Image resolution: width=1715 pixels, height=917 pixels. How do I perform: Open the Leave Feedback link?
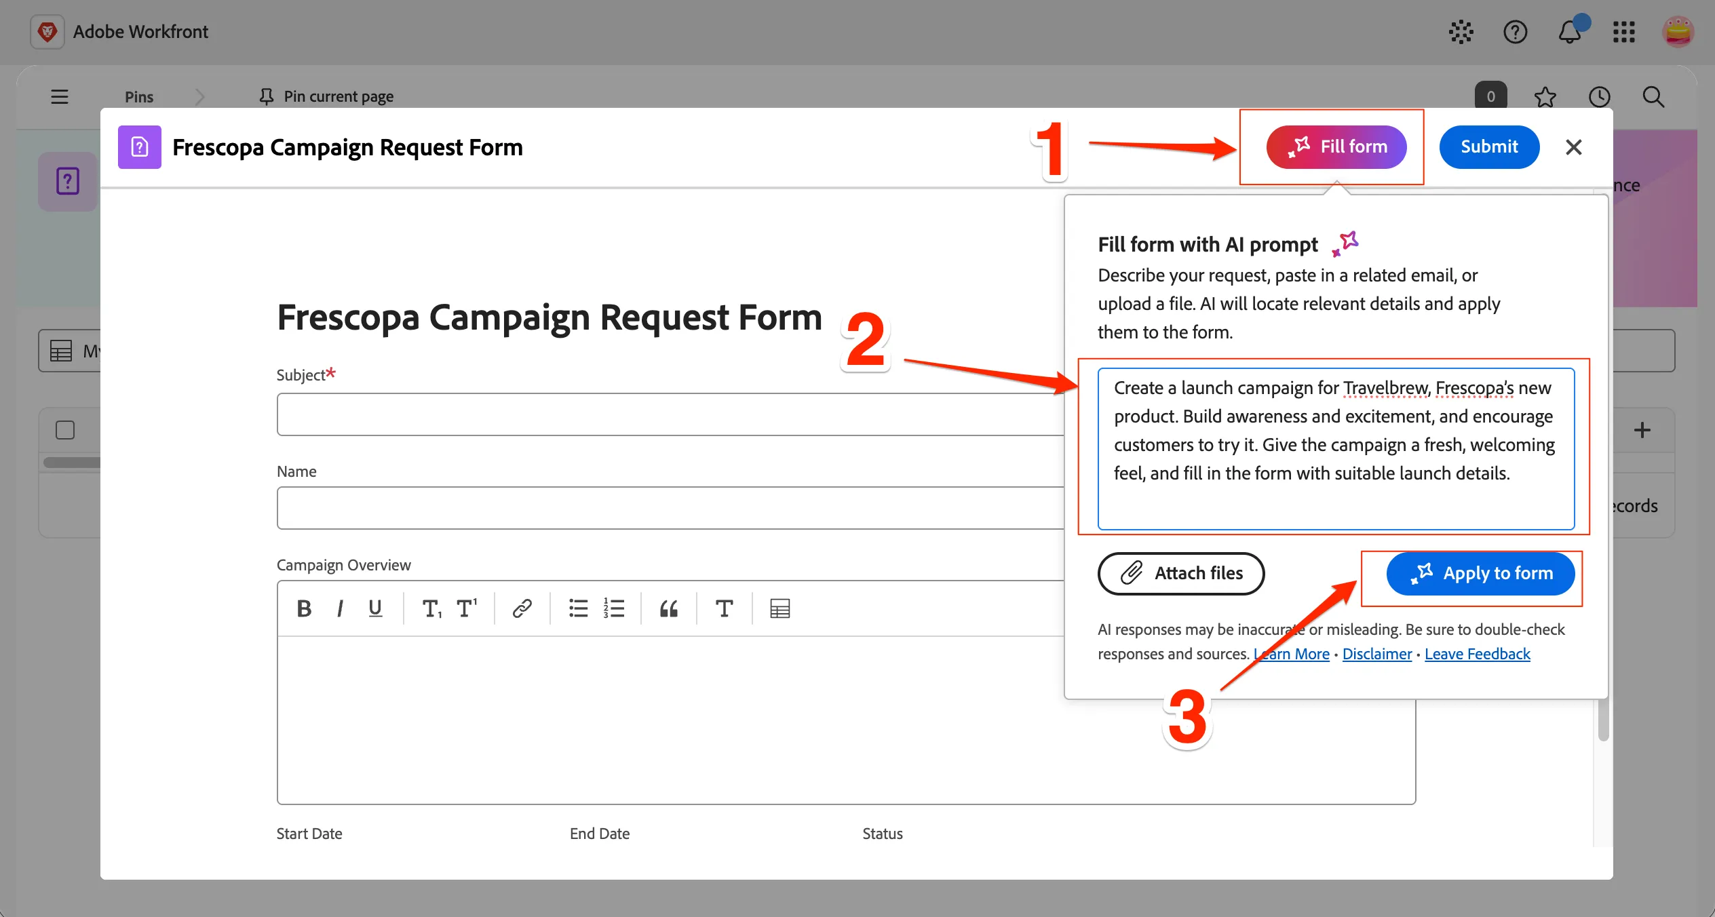tap(1477, 654)
